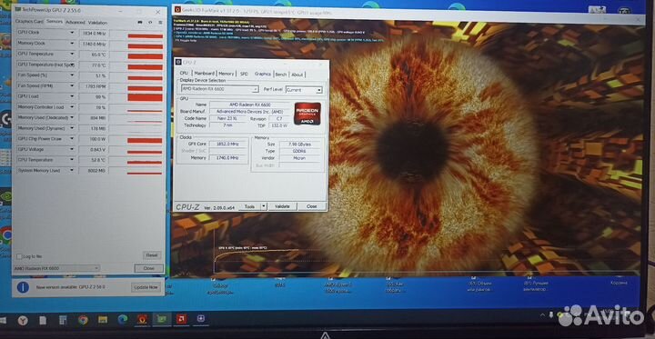Click the GPU Clock red graph bar
The image size is (655, 339).
coord(145,36)
